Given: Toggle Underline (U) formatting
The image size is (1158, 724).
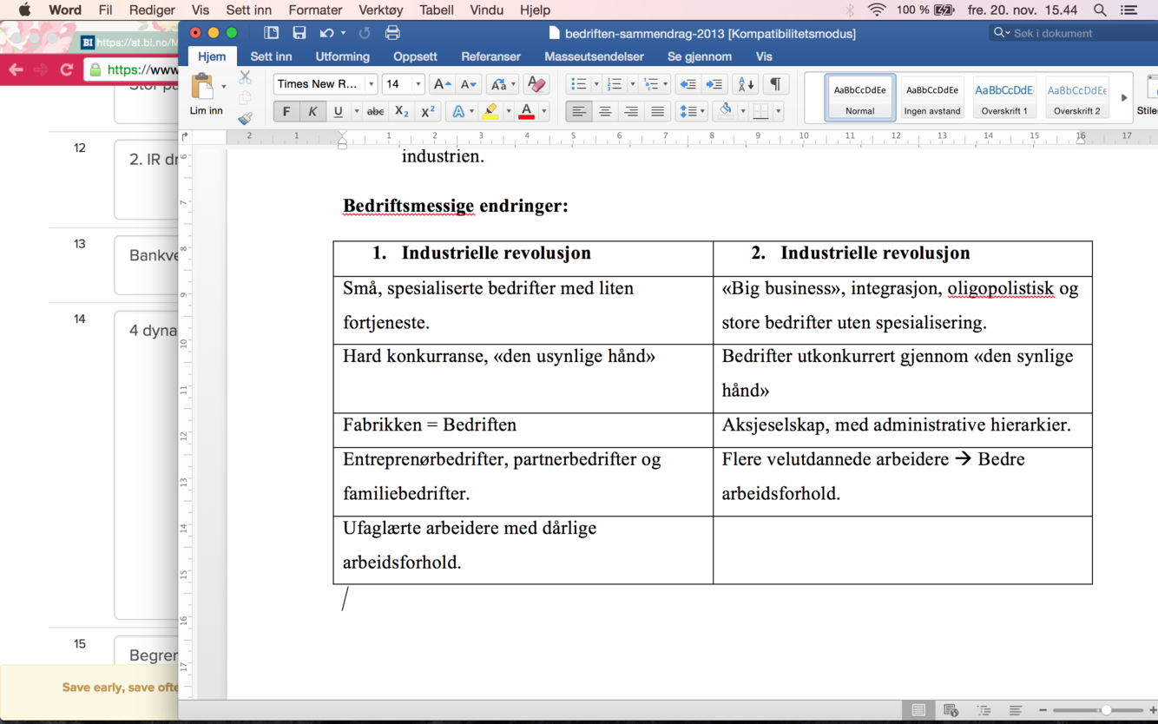Looking at the screenshot, I should point(338,111).
